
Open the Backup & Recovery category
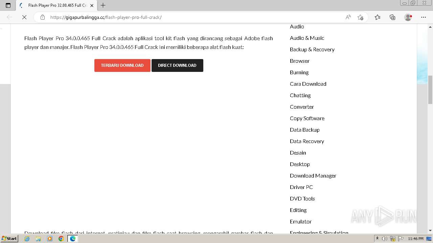coord(312,50)
